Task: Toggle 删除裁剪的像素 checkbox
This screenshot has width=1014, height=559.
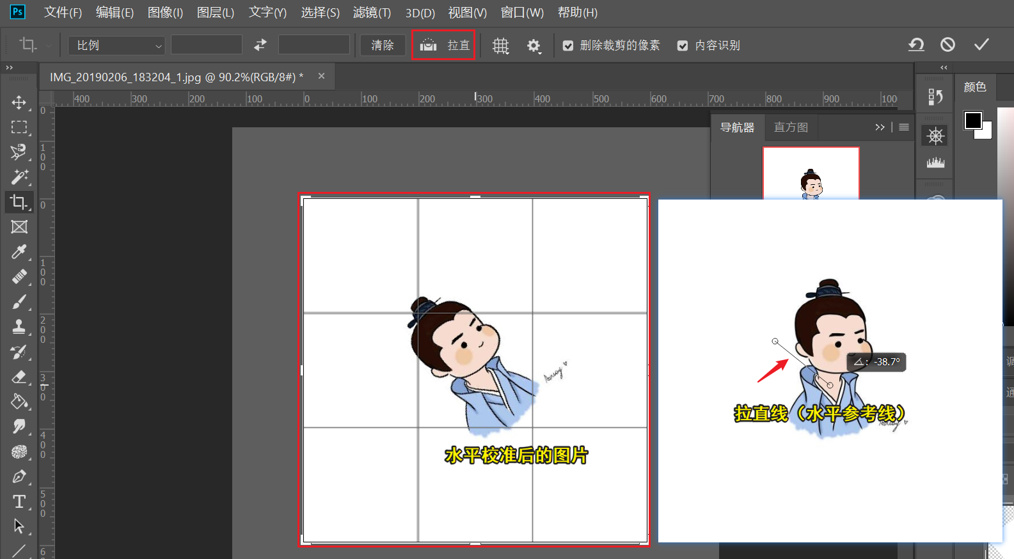Action: pos(568,45)
